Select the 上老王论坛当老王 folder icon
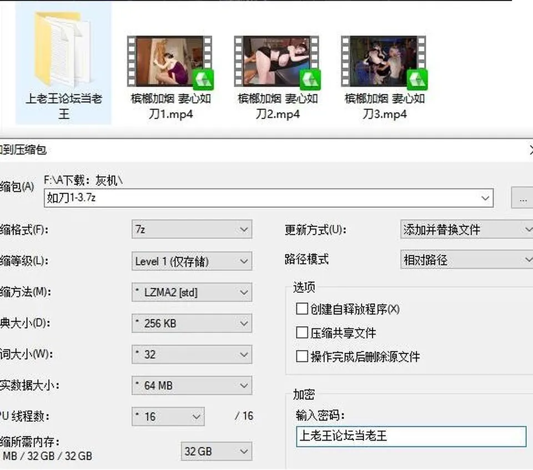The width and height of the screenshot is (533, 470). [63, 48]
